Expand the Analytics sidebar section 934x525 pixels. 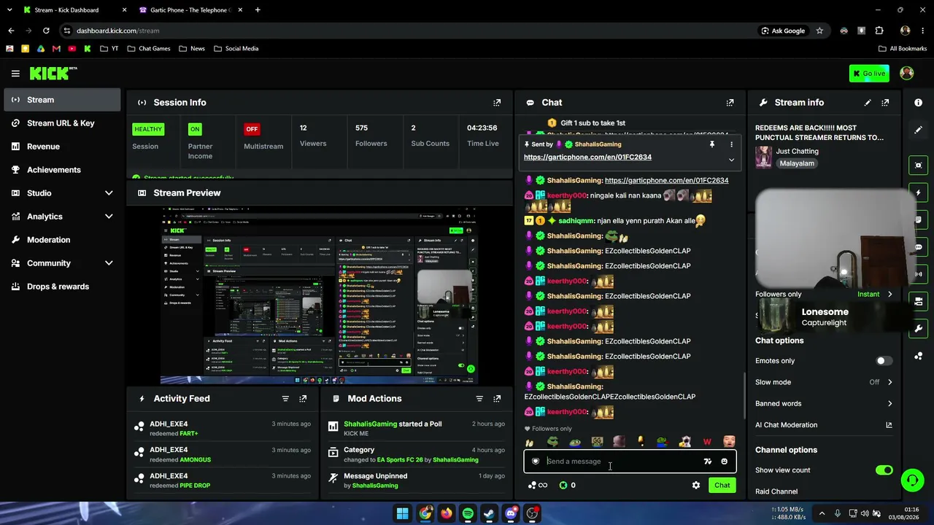tap(109, 217)
